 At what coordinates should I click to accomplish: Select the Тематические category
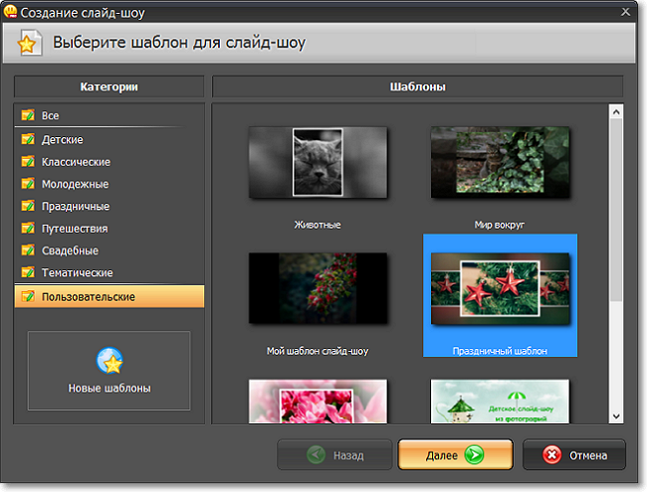[77, 272]
